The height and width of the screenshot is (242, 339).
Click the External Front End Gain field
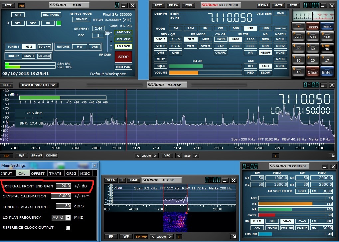pos(63,186)
